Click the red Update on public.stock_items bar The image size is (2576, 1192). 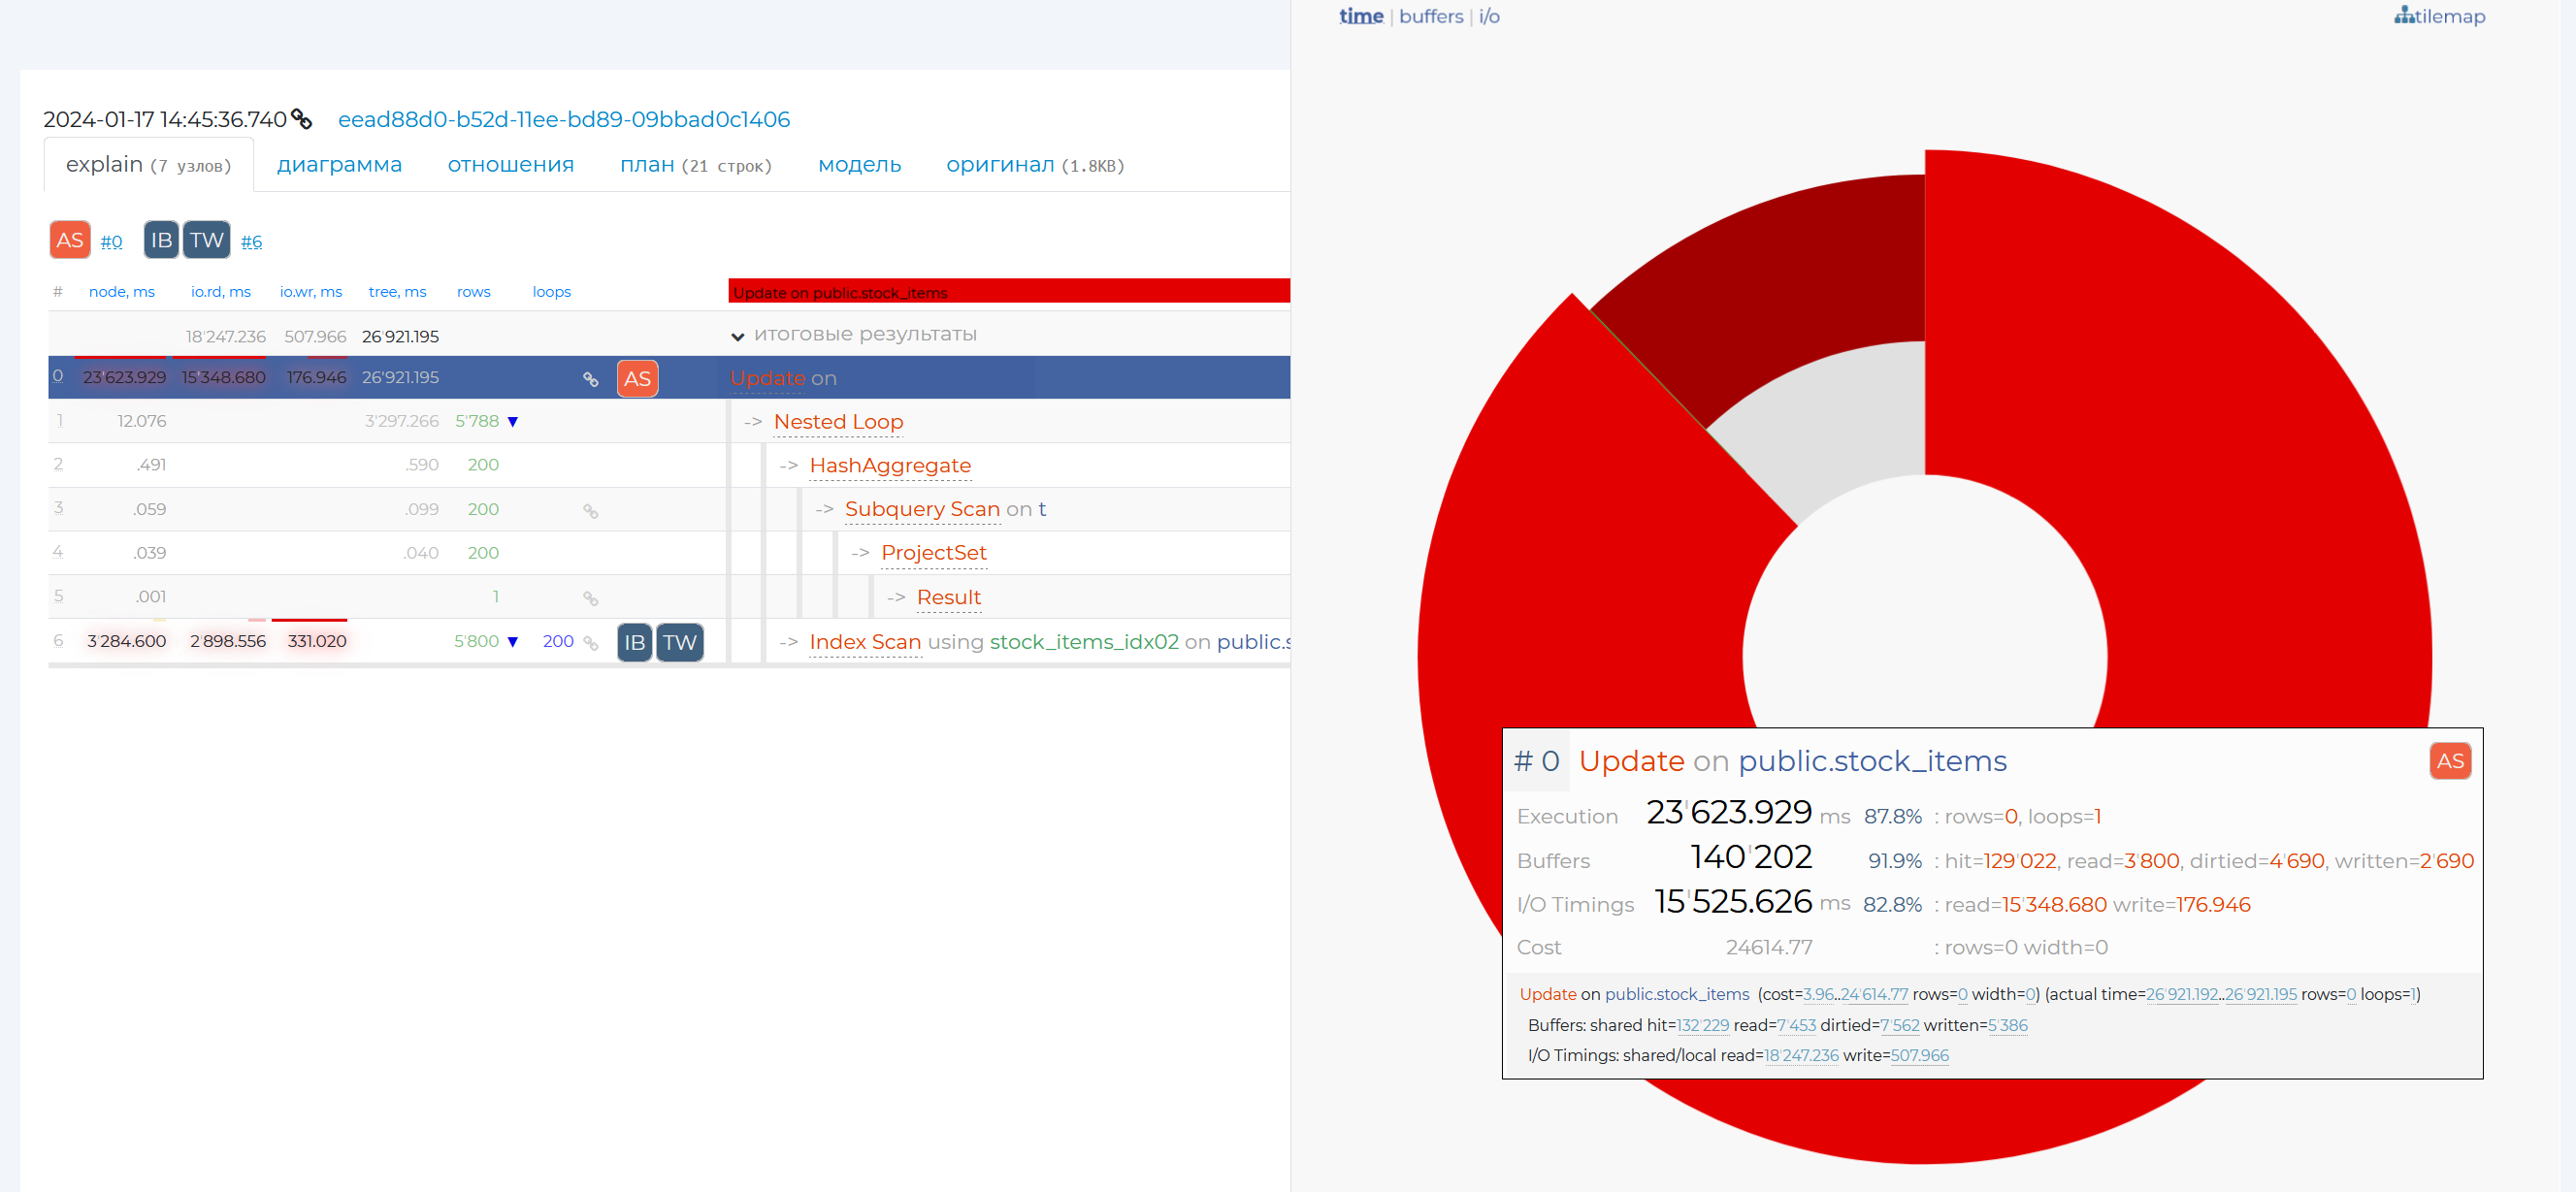click(1008, 291)
